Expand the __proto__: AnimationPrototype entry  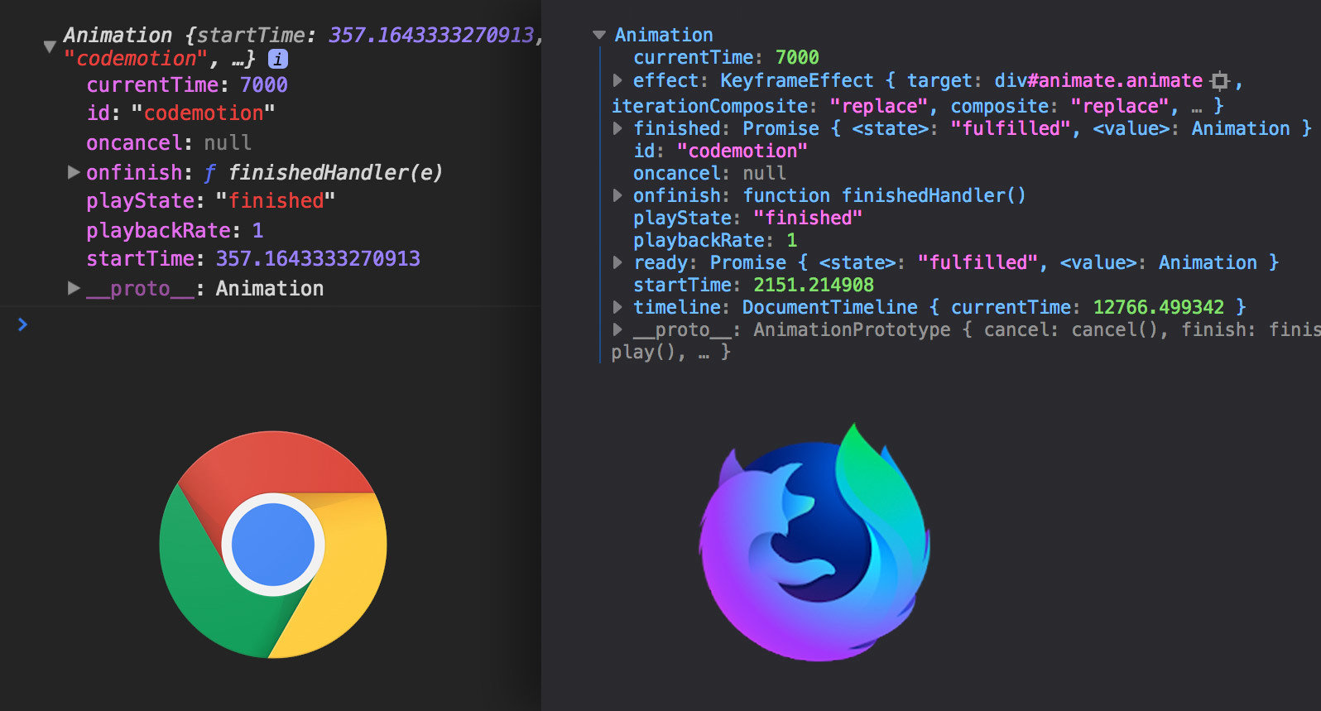[x=617, y=329]
